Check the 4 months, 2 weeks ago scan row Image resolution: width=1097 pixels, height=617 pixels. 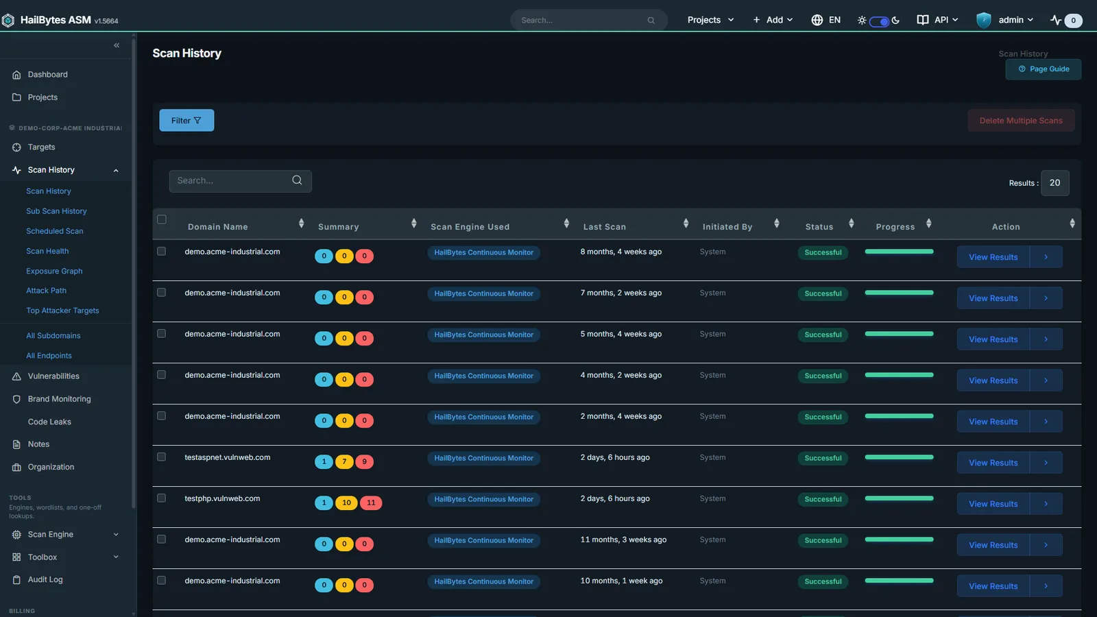pyautogui.click(x=162, y=374)
